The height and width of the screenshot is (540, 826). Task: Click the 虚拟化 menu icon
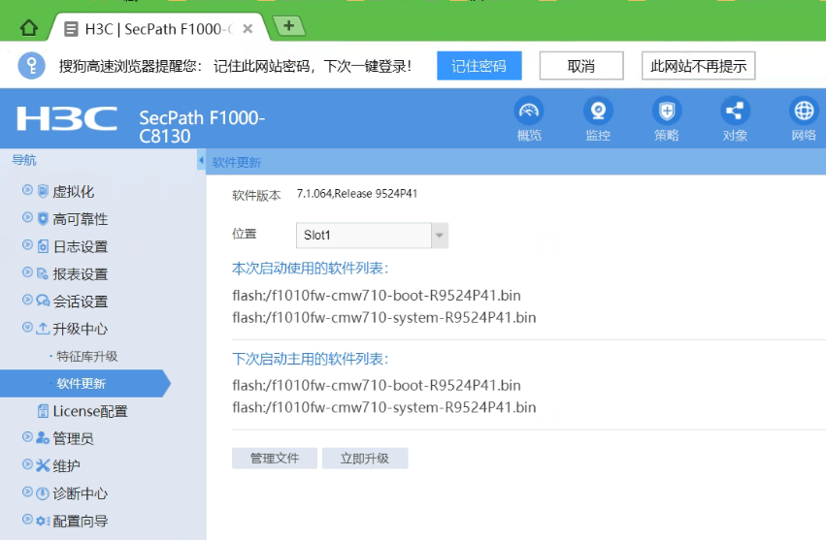43,191
